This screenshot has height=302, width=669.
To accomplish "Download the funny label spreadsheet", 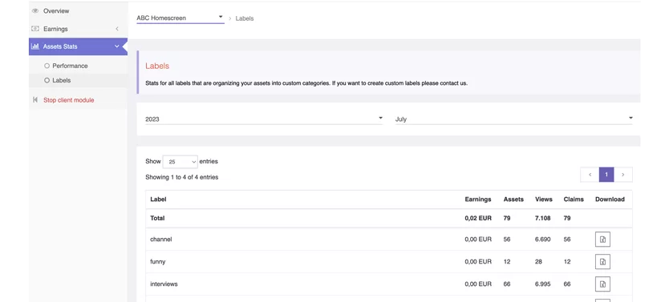I will 602,261.
